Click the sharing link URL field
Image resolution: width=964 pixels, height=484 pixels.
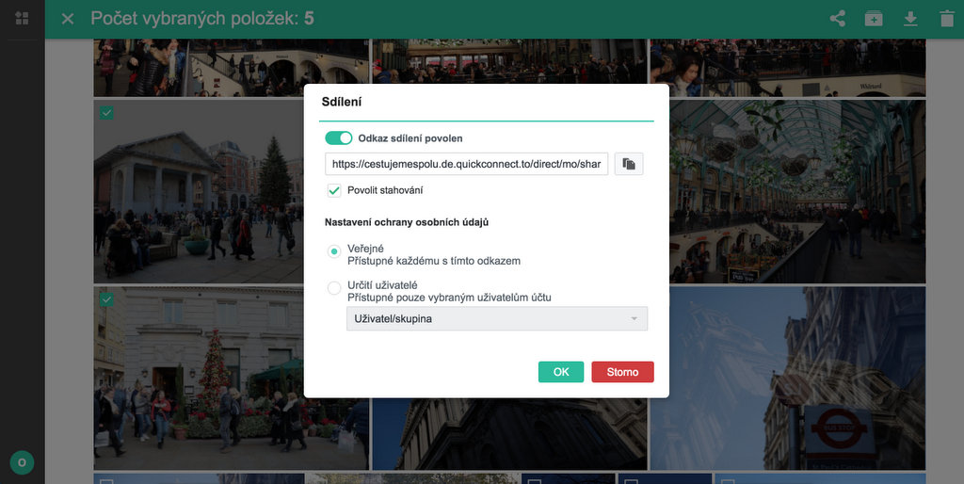(466, 164)
